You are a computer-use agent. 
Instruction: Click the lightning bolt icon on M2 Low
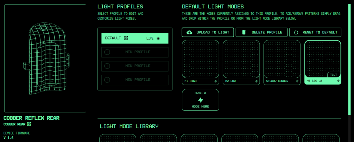[257, 81]
